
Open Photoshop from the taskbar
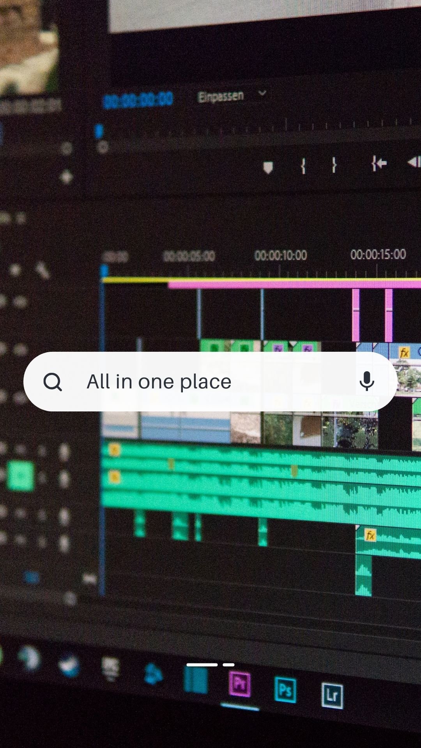tap(285, 690)
